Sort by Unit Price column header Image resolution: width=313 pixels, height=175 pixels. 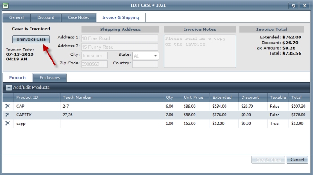tap(195, 98)
